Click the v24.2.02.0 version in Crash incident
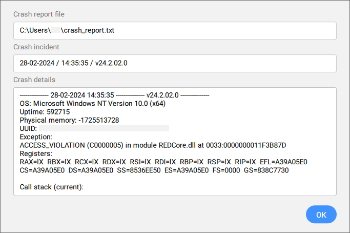The image size is (350, 233). (111, 63)
